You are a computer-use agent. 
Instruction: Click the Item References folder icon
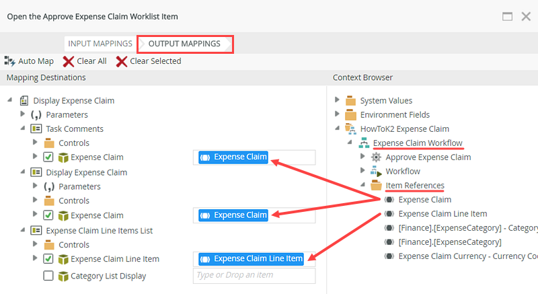[x=376, y=186]
